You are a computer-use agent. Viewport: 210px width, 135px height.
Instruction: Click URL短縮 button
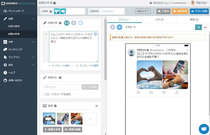tap(90, 87)
